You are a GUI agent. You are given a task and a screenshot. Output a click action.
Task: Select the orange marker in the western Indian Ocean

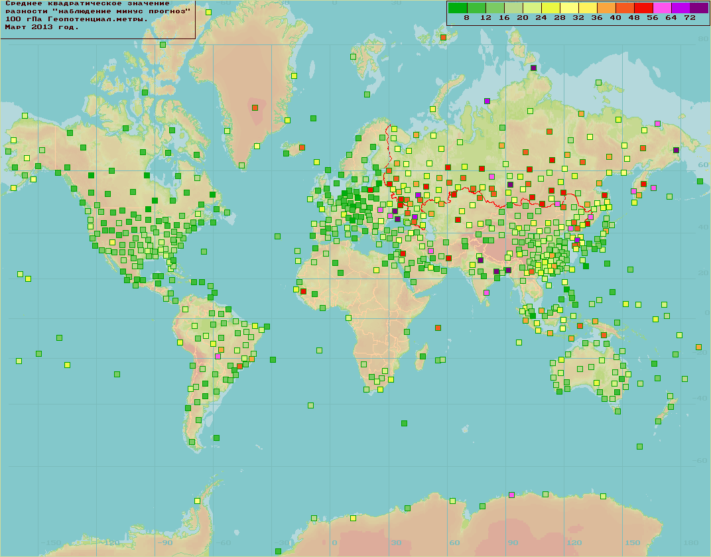pyautogui.click(x=438, y=328)
